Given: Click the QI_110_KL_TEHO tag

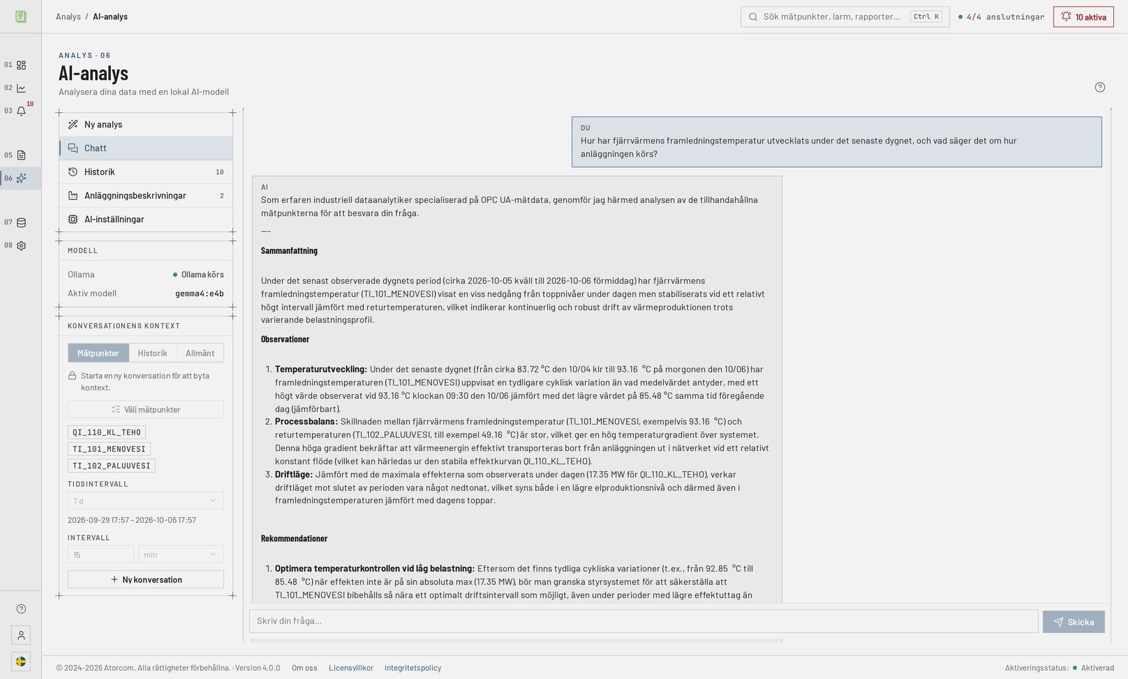Looking at the screenshot, I should click(106, 433).
